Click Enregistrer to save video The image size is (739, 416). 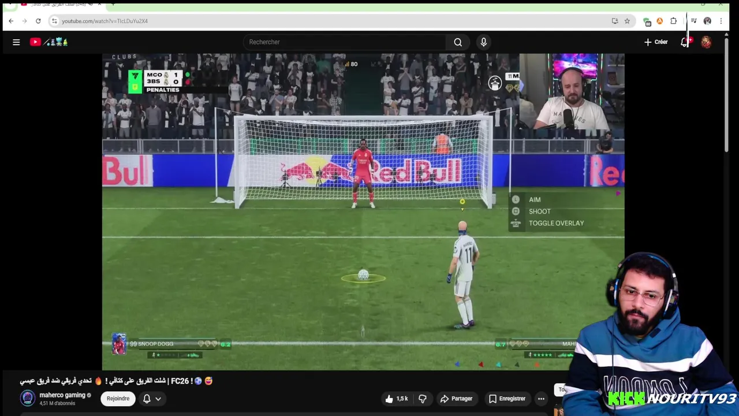507,399
